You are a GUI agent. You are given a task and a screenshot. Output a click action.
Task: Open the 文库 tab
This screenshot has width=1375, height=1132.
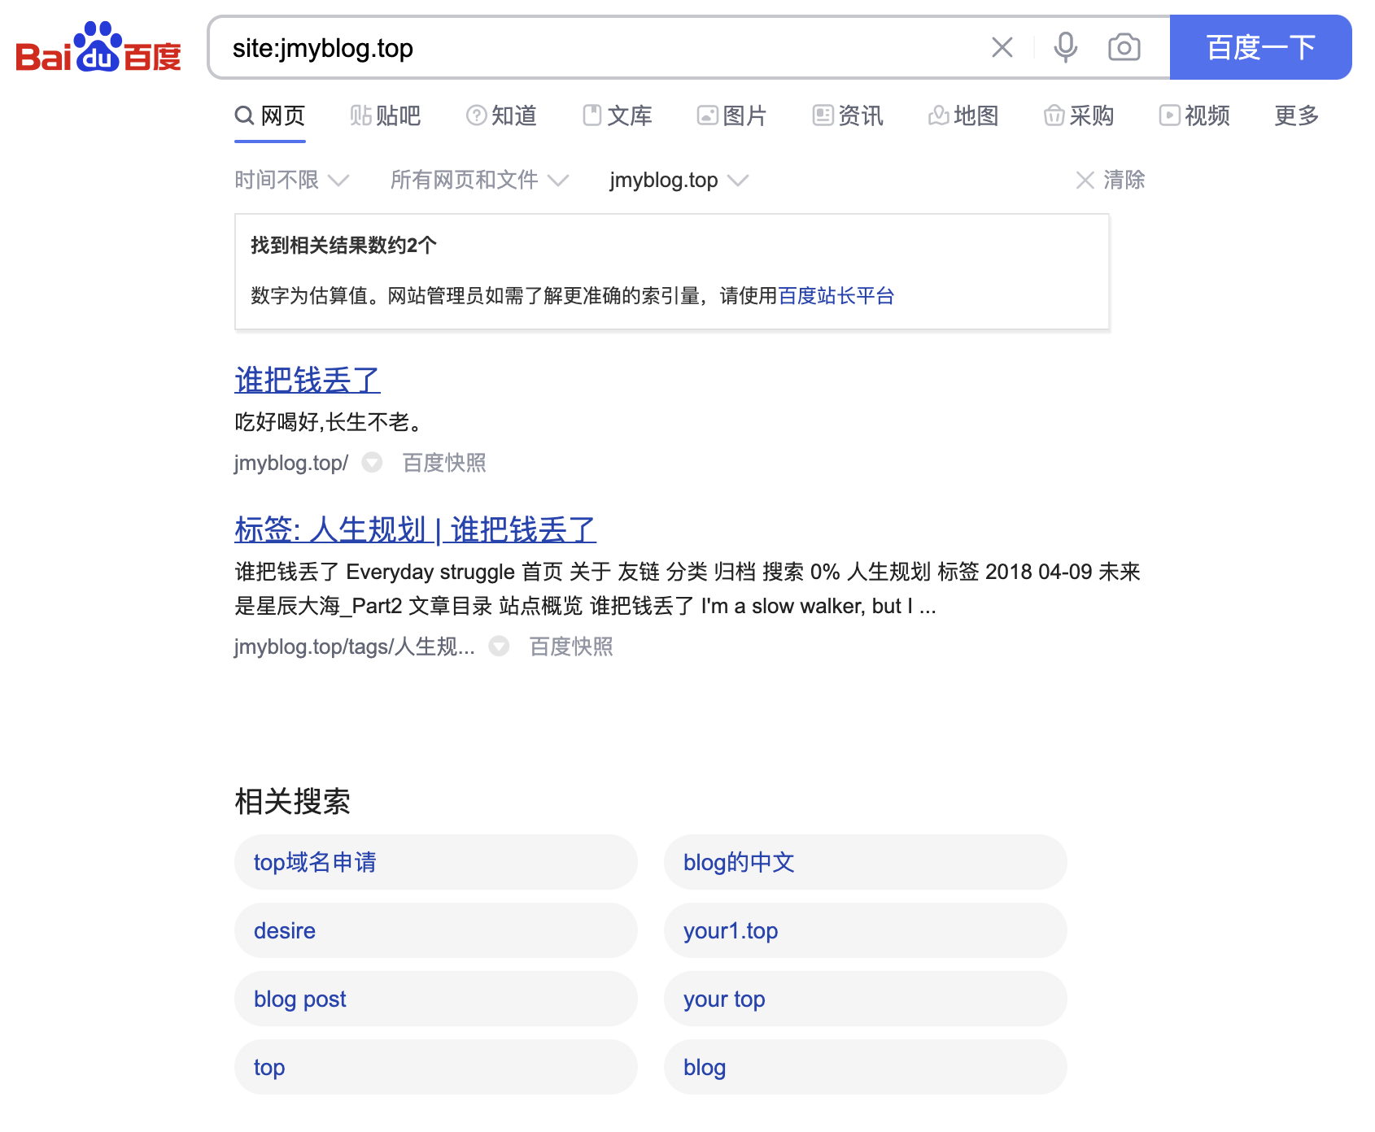coord(618,115)
